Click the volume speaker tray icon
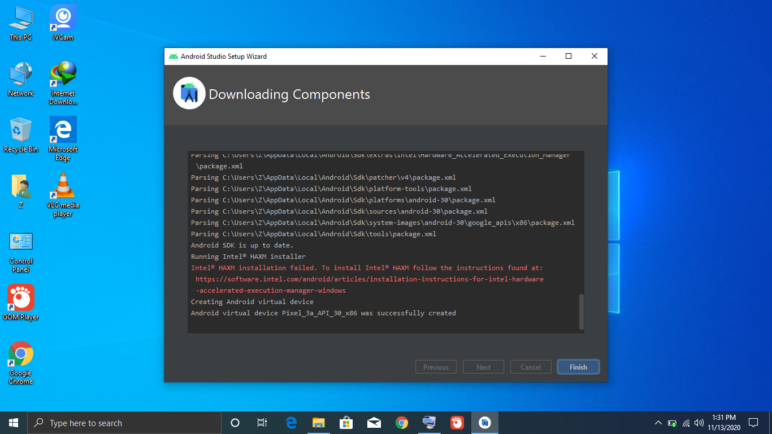772x434 pixels. 699,423
